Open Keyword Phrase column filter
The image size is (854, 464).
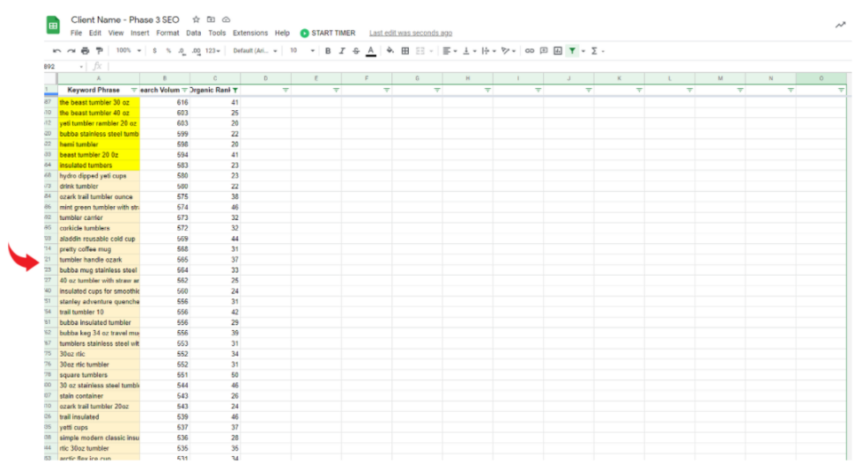134,90
